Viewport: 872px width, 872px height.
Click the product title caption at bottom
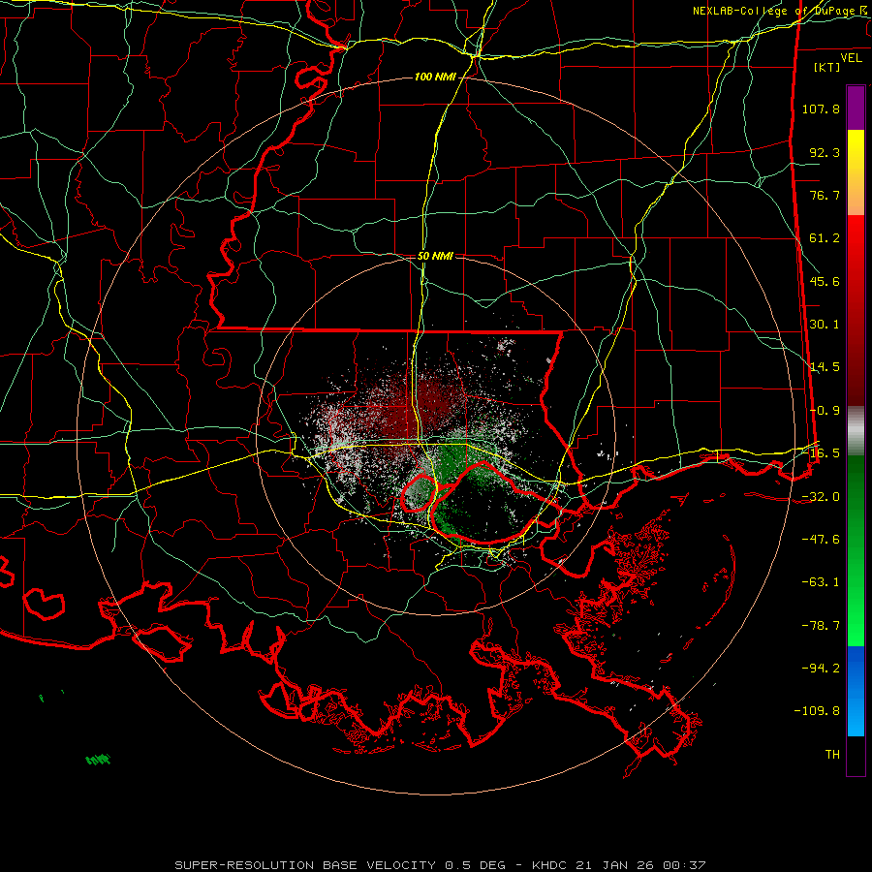click(440, 865)
